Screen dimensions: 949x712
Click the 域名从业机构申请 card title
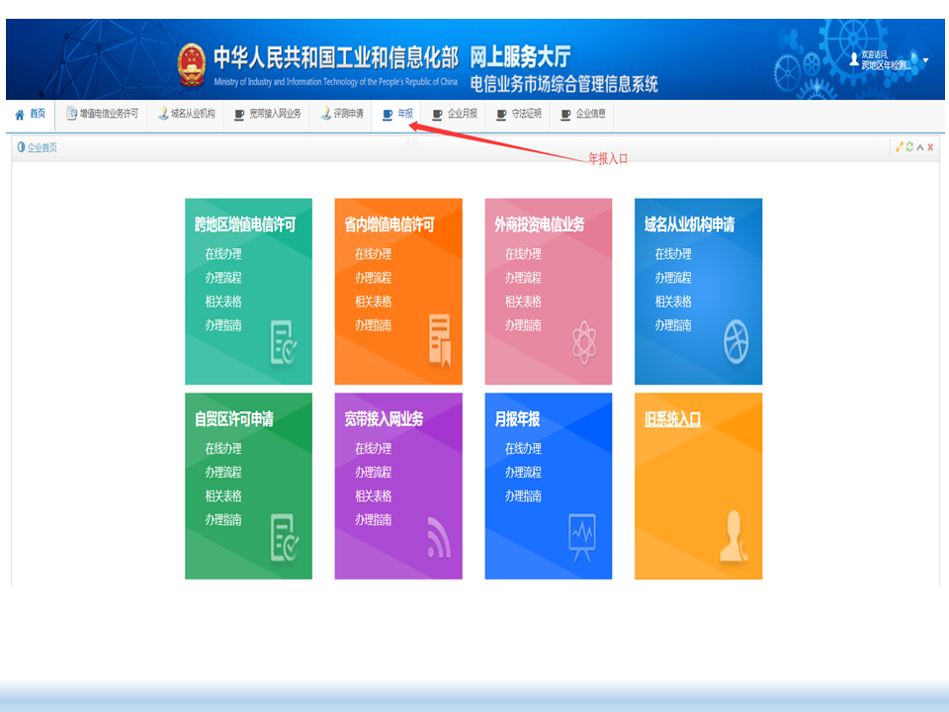689,224
